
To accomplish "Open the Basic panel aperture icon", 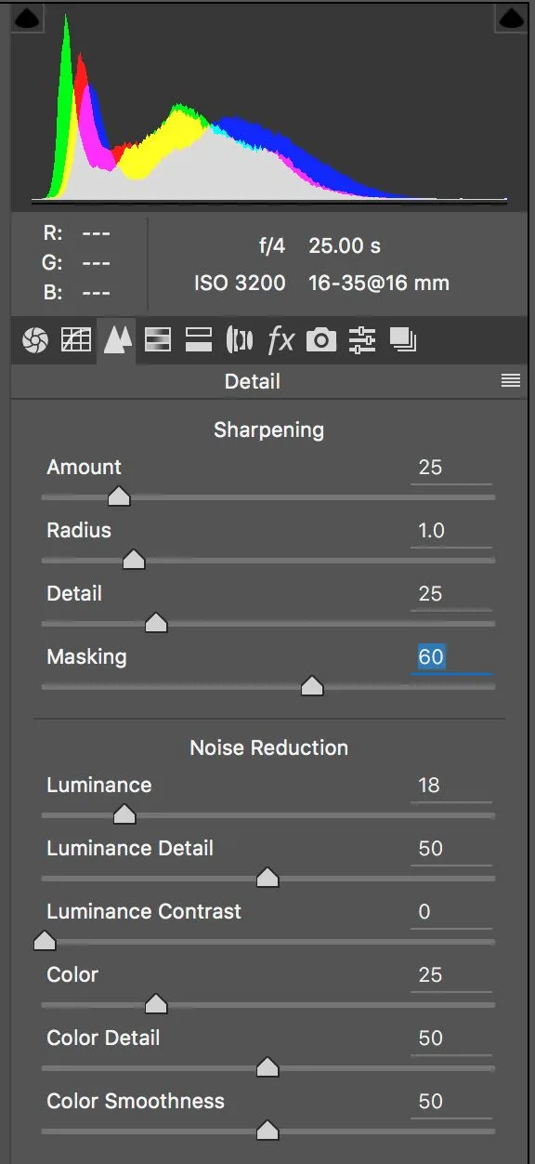I will [x=34, y=340].
